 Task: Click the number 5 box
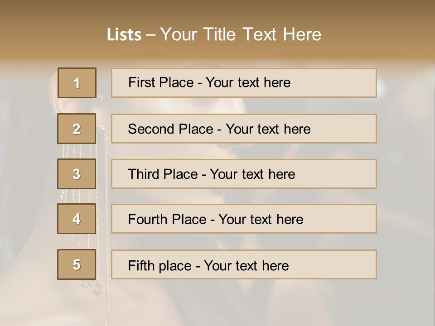[77, 264]
